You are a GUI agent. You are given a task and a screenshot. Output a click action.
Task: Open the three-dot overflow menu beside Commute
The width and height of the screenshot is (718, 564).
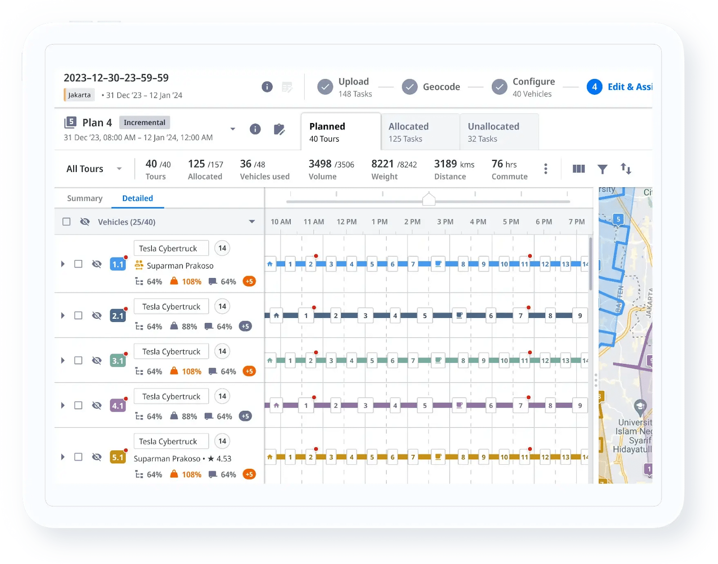pos(546,168)
